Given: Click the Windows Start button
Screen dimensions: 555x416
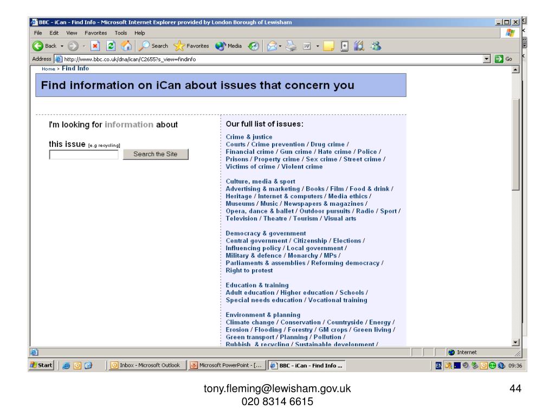Looking at the screenshot, I should click(41, 365).
